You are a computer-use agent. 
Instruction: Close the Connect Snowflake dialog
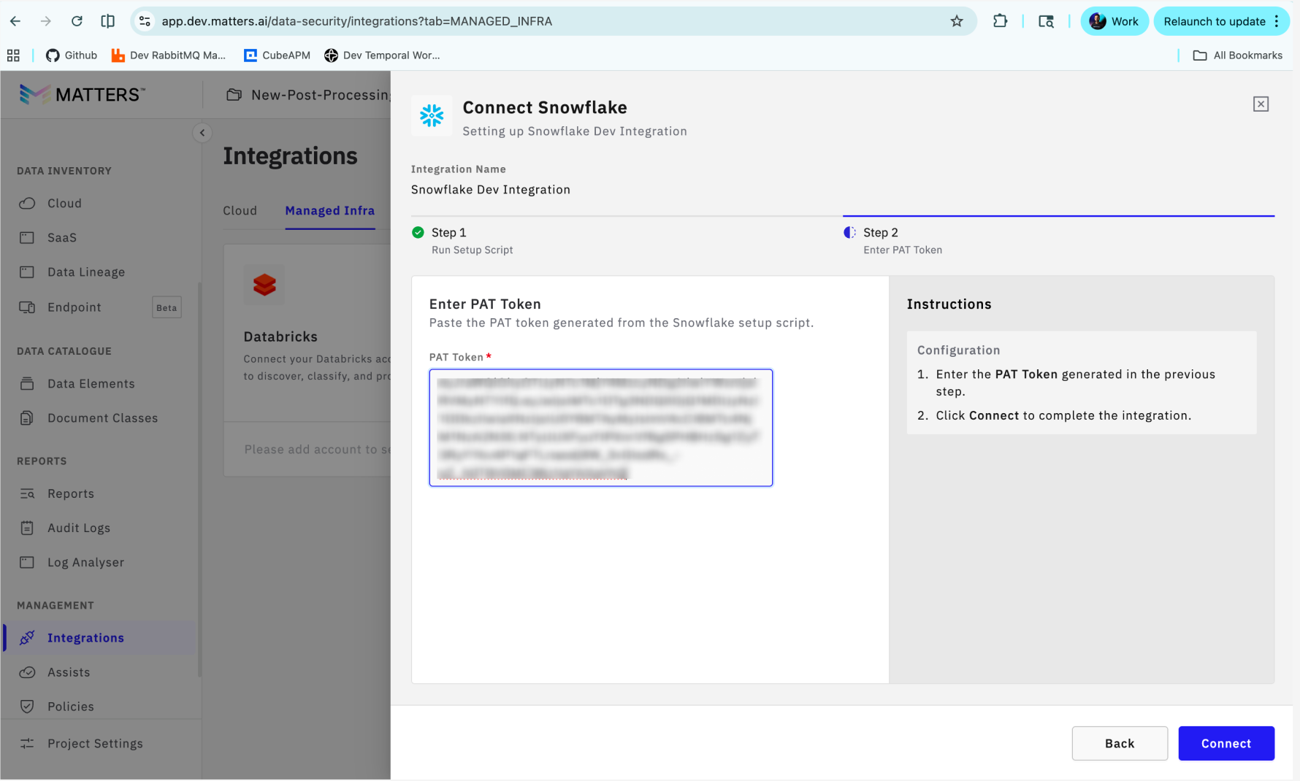click(x=1261, y=104)
